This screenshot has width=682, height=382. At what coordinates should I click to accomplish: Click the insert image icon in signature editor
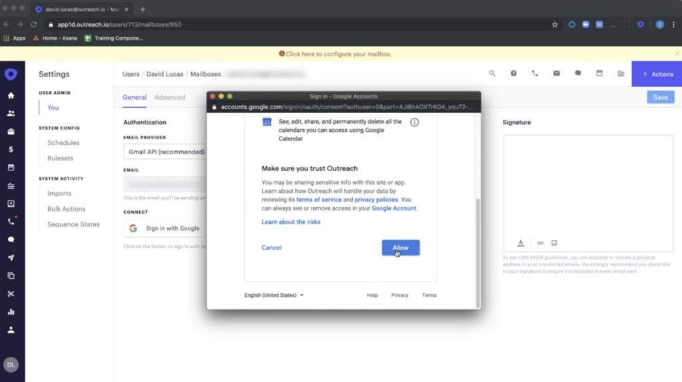(x=554, y=243)
